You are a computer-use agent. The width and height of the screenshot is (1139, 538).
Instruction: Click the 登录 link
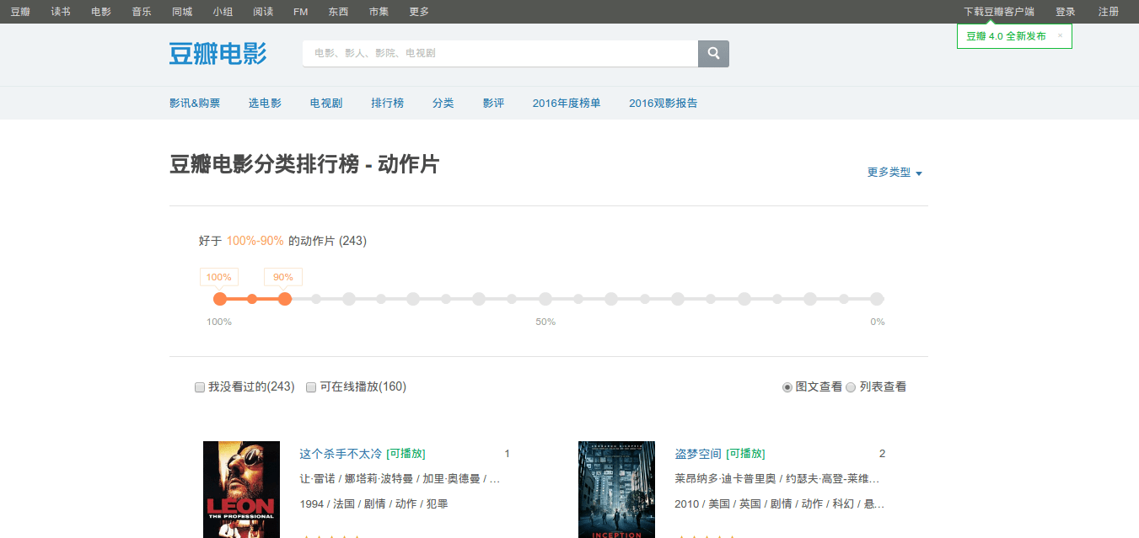[x=1066, y=12]
